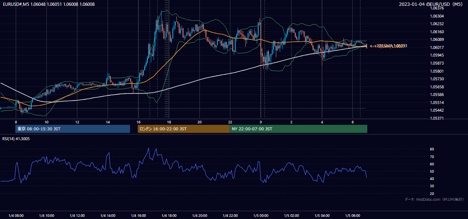Click RSI scale label 50
Viewport: 468px width, 219px height.
(432, 171)
